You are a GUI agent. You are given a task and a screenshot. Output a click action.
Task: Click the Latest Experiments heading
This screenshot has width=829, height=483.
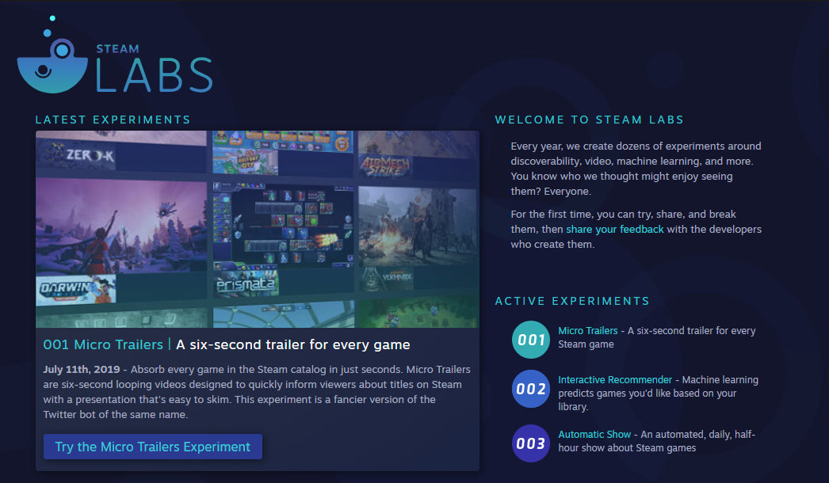pyautogui.click(x=113, y=120)
